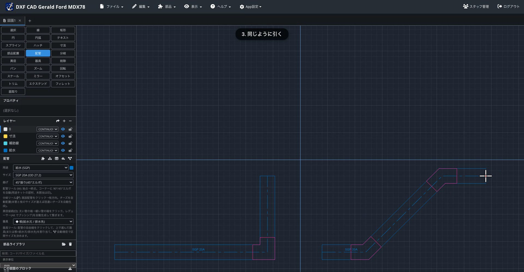Screen dimensions: 524x272
Task: Open the 表示 menu
Action: click(193, 7)
